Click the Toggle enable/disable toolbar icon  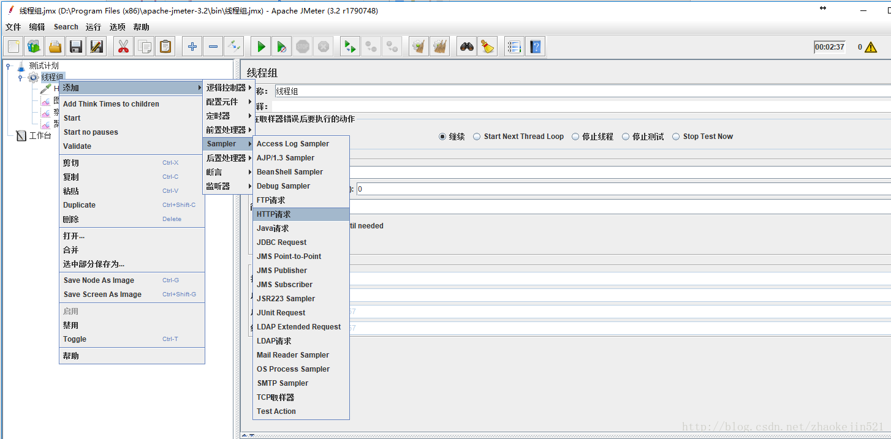[x=233, y=47]
